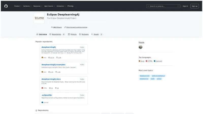Viewport: 203px width, 114px height.
Task: Open the deeplearning4j-docs repository
Action: coord(51,79)
